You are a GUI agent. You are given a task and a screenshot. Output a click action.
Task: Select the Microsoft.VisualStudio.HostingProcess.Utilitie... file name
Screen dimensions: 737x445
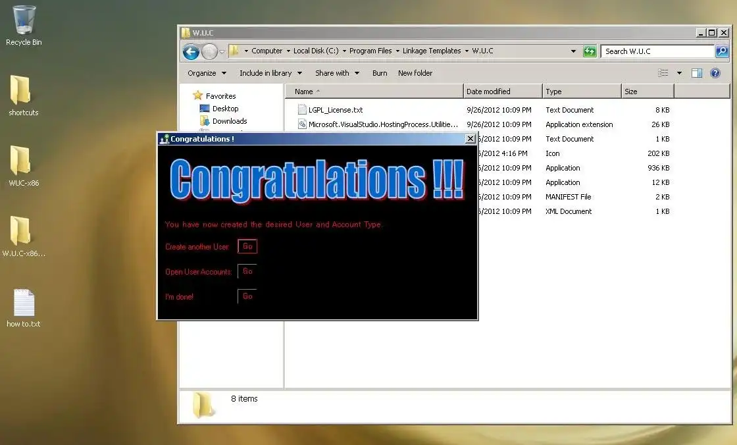pyautogui.click(x=383, y=124)
